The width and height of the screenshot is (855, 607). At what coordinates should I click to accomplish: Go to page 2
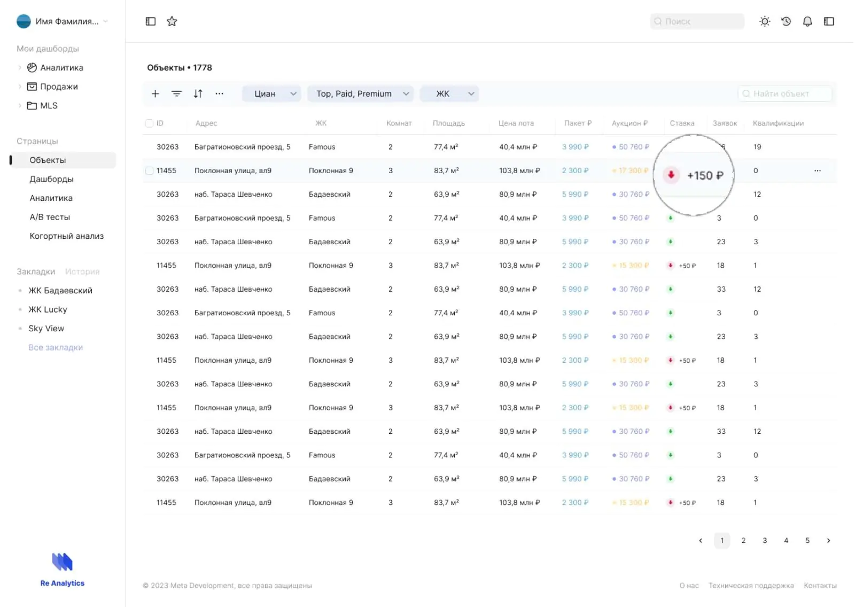pyautogui.click(x=743, y=541)
